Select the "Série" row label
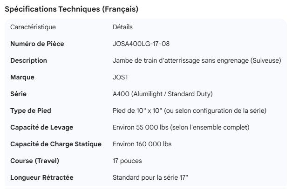This screenshot has width=292, height=189. 19,94
